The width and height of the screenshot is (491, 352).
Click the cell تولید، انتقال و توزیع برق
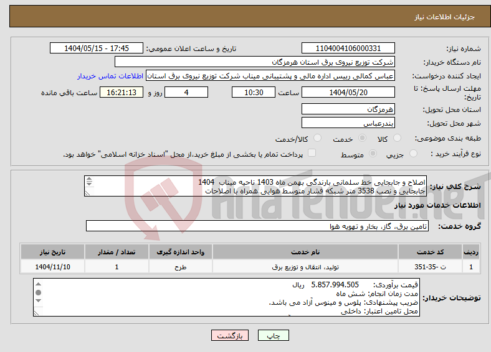pos(305,267)
